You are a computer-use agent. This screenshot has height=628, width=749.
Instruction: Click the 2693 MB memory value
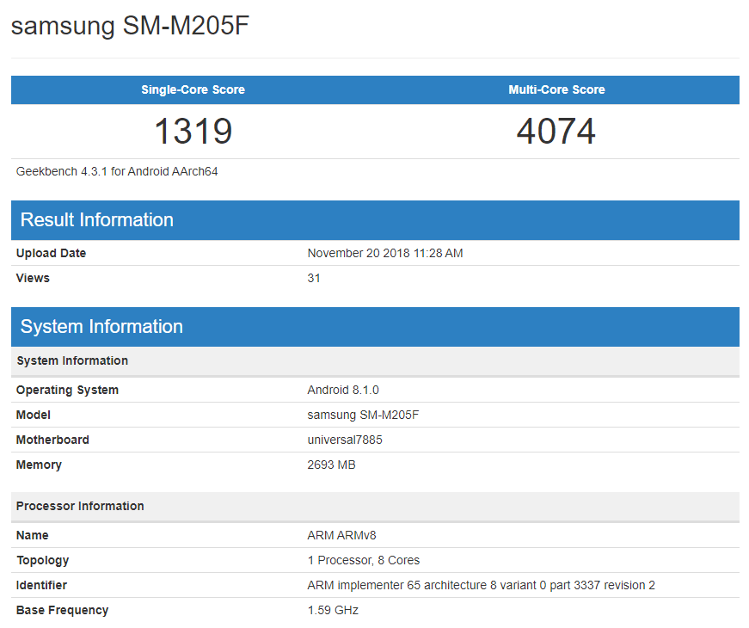pos(331,465)
